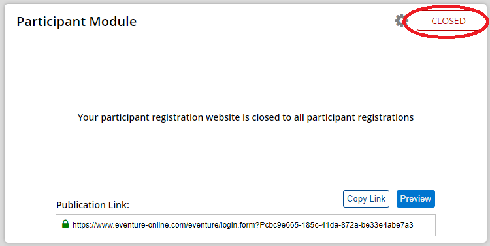Select the publication link URL field
The image size is (490, 246).
[x=245, y=224]
